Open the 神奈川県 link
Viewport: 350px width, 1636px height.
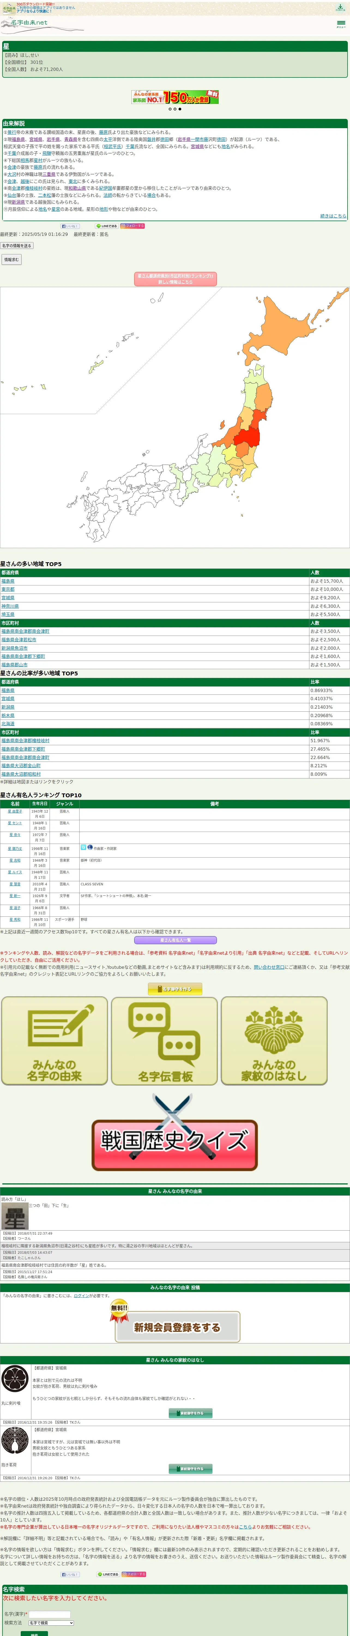pyautogui.click(x=10, y=606)
